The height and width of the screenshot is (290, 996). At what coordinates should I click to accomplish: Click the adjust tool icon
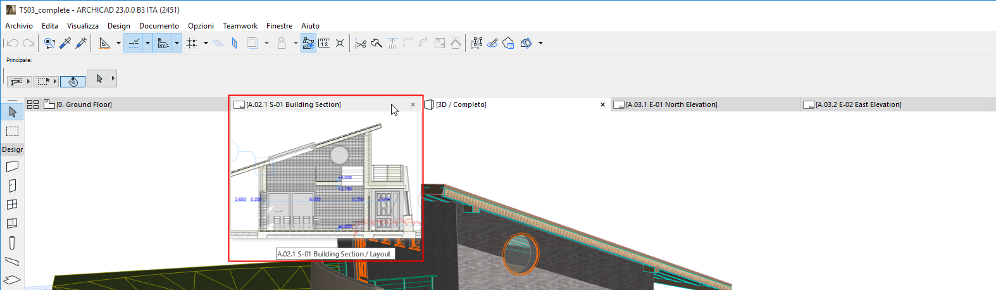pyautogui.click(x=377, y=43)
